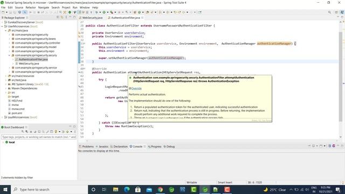345x194 pixels.
Task: Open the Navigate menu
Action: [x=44, y=8]
